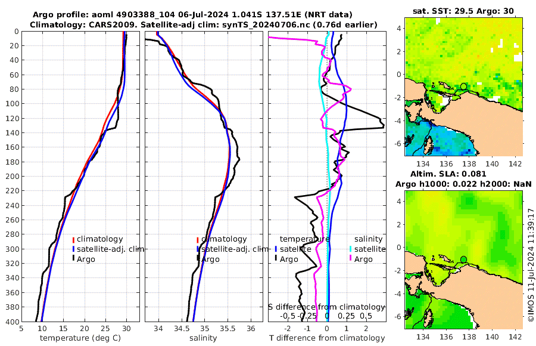Click 'T difference from climatology' axis label
Screen dimensions: 536x346
tap(327, 338)
